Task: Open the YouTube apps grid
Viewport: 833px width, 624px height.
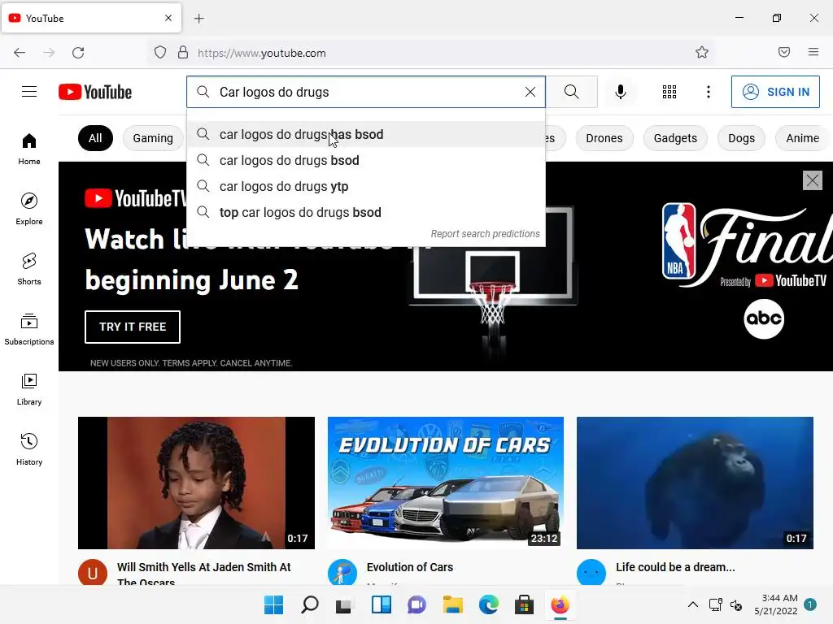Action: tap(669, 92)
